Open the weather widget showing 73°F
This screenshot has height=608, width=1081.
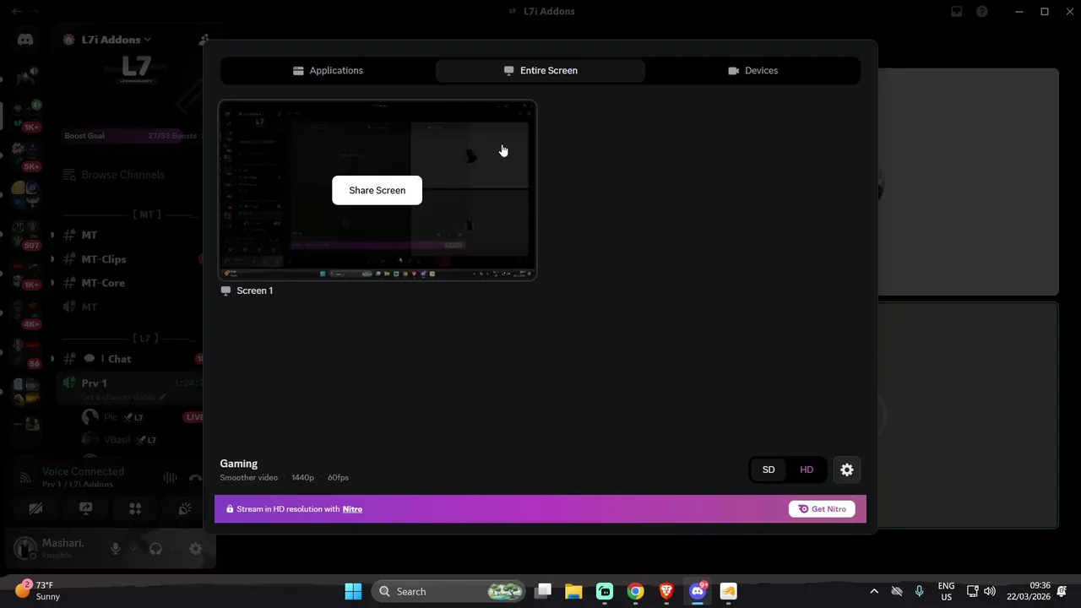pyautogui.click(x=38, y=590)
